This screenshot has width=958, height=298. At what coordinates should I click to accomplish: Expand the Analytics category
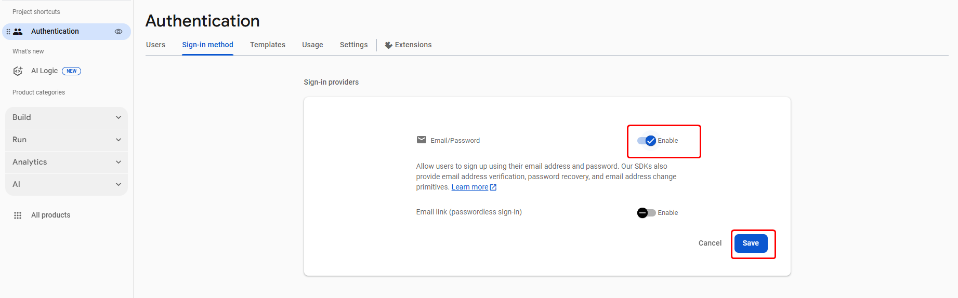(67, 162)
